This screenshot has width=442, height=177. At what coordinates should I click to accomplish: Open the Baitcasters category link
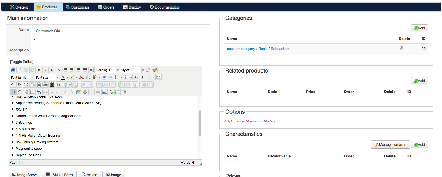(x=280, y=49)
